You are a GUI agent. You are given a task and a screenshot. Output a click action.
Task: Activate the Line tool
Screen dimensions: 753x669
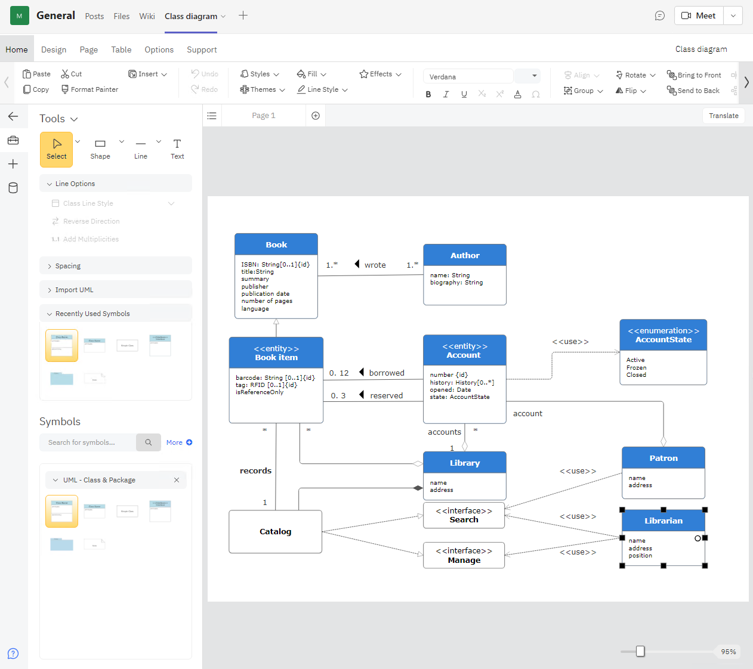coord(140,147)
